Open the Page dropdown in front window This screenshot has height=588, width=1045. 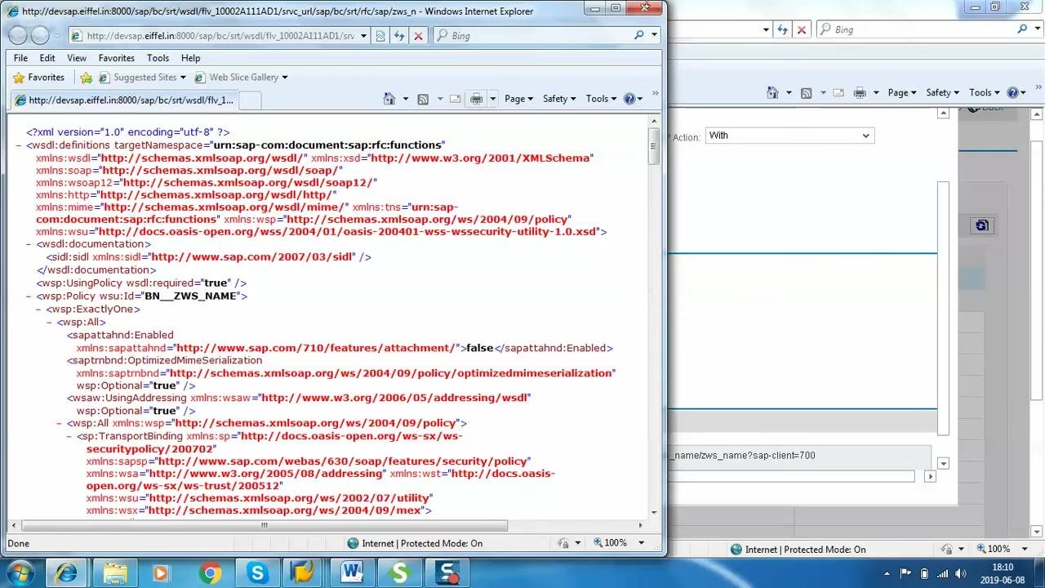pos(519,99)
